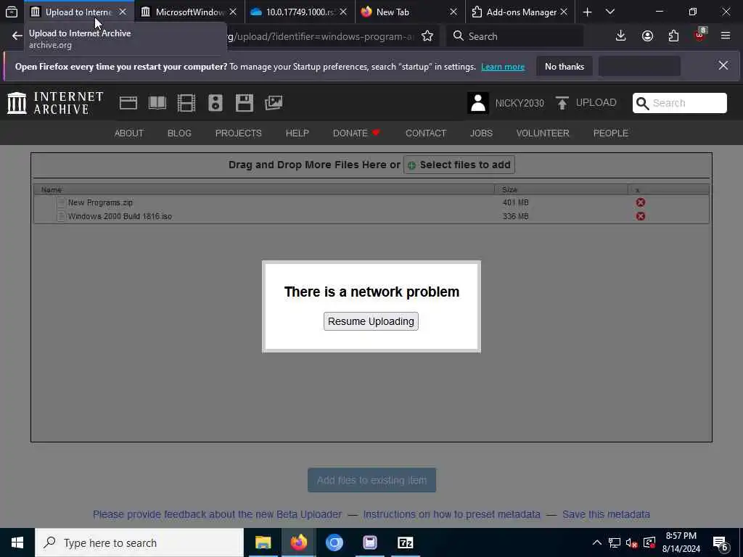Screen dimensions: 743x557
Task: Select the Windows 2000 Build 1816.iso row
Action: pyautogui.click(x=371, y=216)
